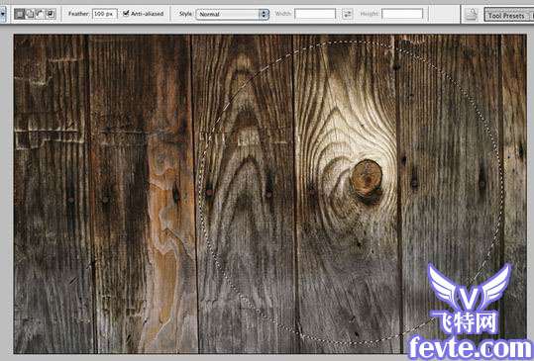This screenshot has width=534, height=361.
Task: Click the Feather value field
Action: [105, 14]
